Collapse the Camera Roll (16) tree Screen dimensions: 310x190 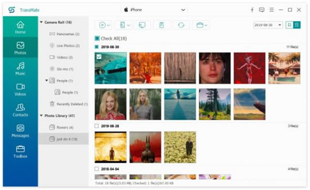click(41, 22)
